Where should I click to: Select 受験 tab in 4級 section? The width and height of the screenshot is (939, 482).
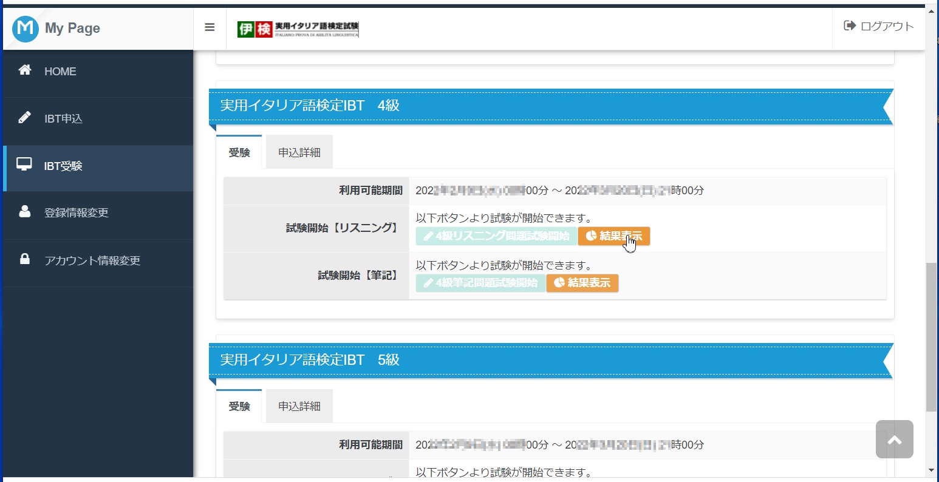point(239,152)
